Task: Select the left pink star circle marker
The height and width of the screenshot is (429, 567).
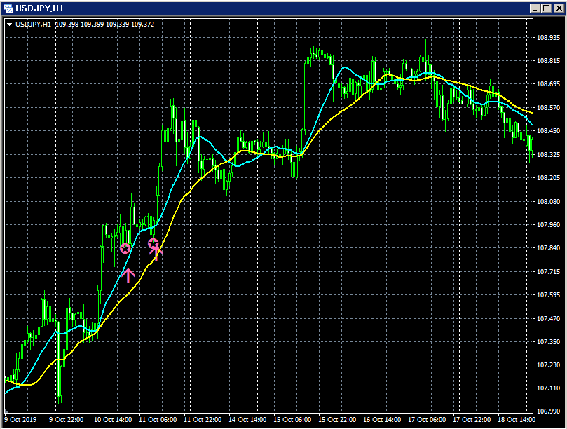Action: [x=125, y=249]
